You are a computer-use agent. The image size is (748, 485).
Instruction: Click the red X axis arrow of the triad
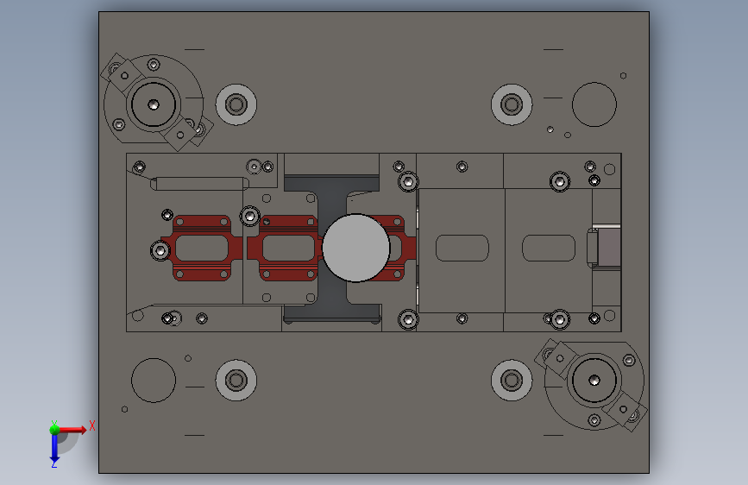(72, 430)
